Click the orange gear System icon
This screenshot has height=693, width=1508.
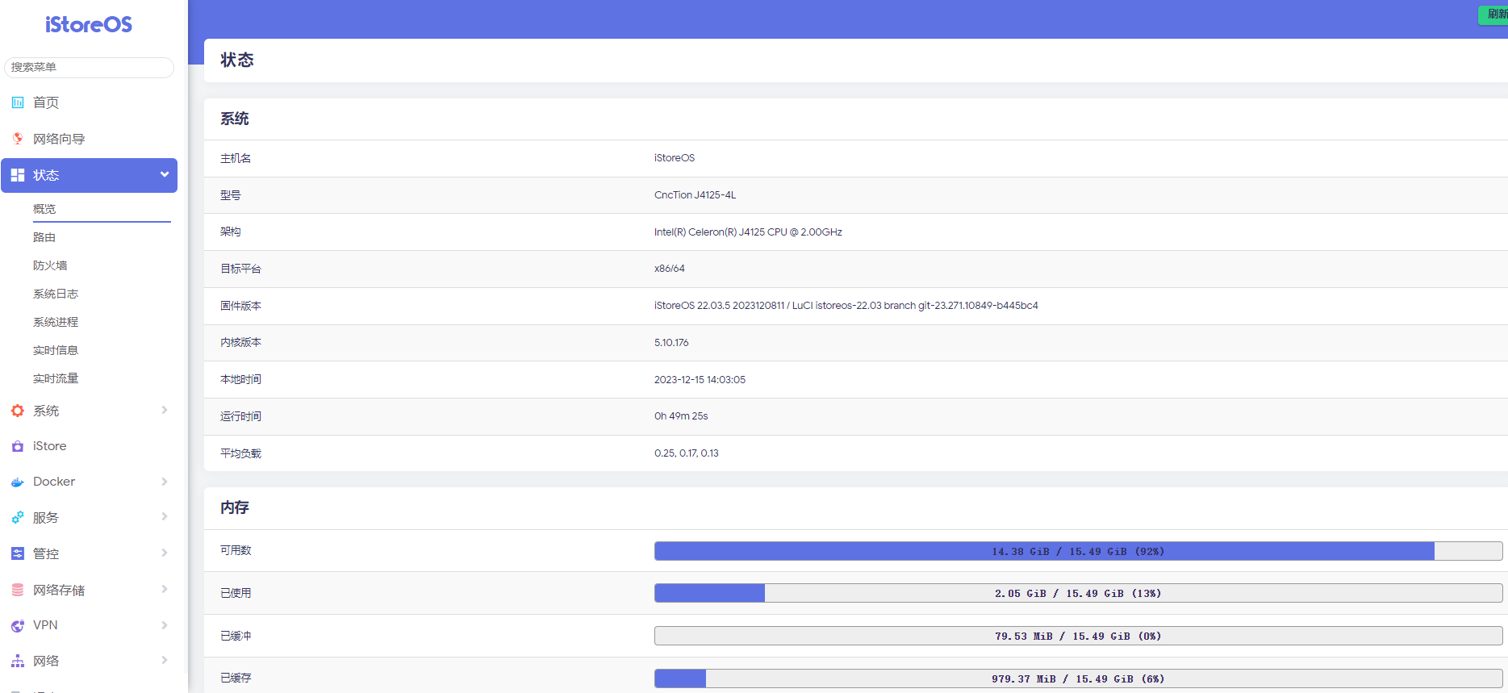[18, 411]
